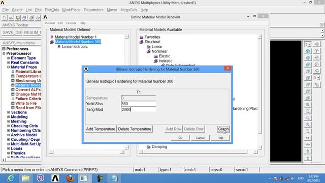Click the Pan Model Left arrow icon
The image size is (325, 183).
click(308, 138)
